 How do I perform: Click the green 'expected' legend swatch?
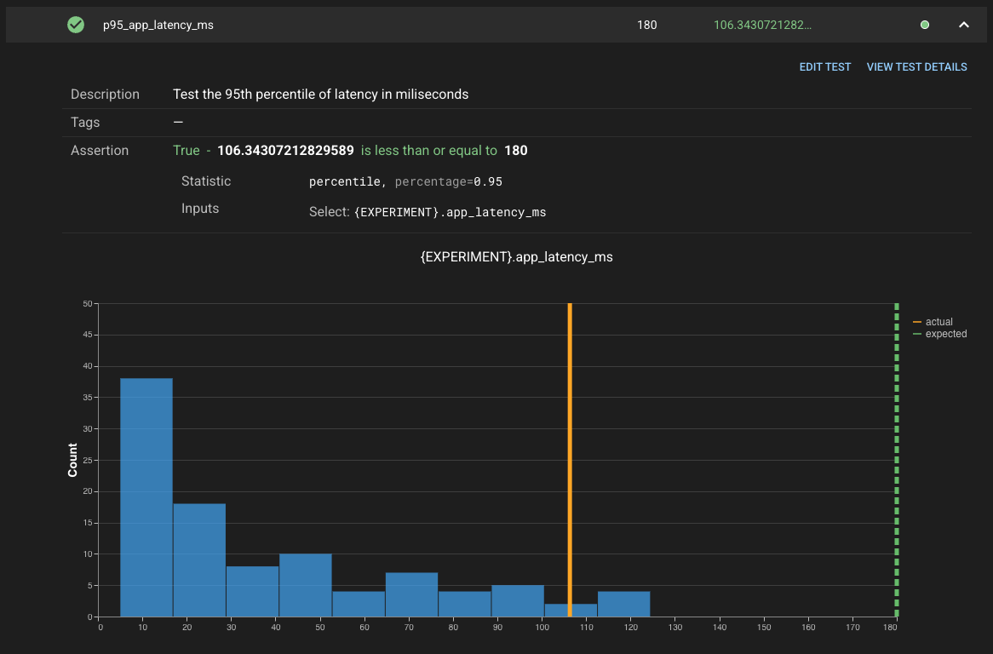point(917,334)
